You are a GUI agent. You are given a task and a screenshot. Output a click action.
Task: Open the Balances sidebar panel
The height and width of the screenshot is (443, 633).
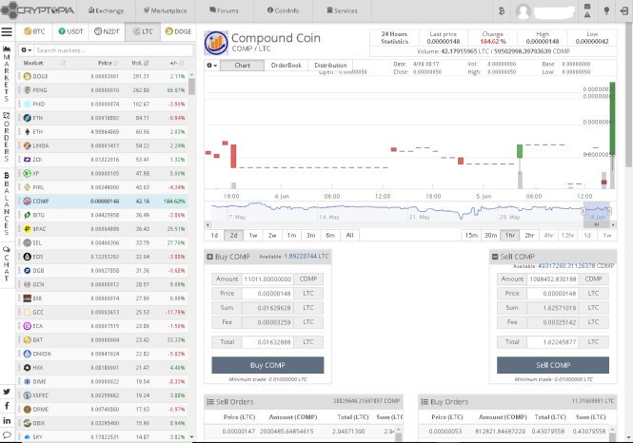[7, 203]
